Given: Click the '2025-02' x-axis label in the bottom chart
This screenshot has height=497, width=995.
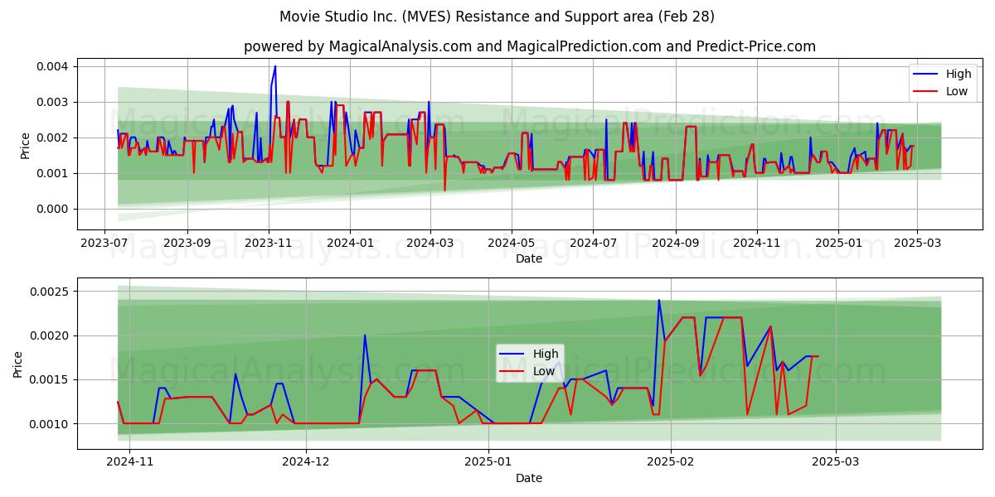Looking at the screenshot, I should click(670, 463).
